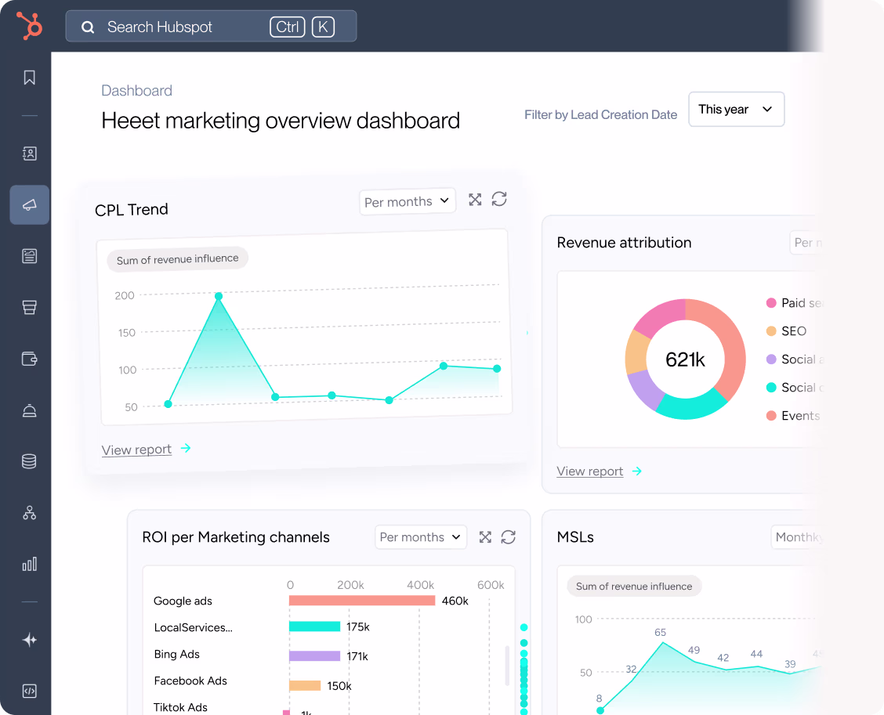Click arrow beside Revenue attribution View report
This screenshot has height=715, width=884.
point(637,471)
